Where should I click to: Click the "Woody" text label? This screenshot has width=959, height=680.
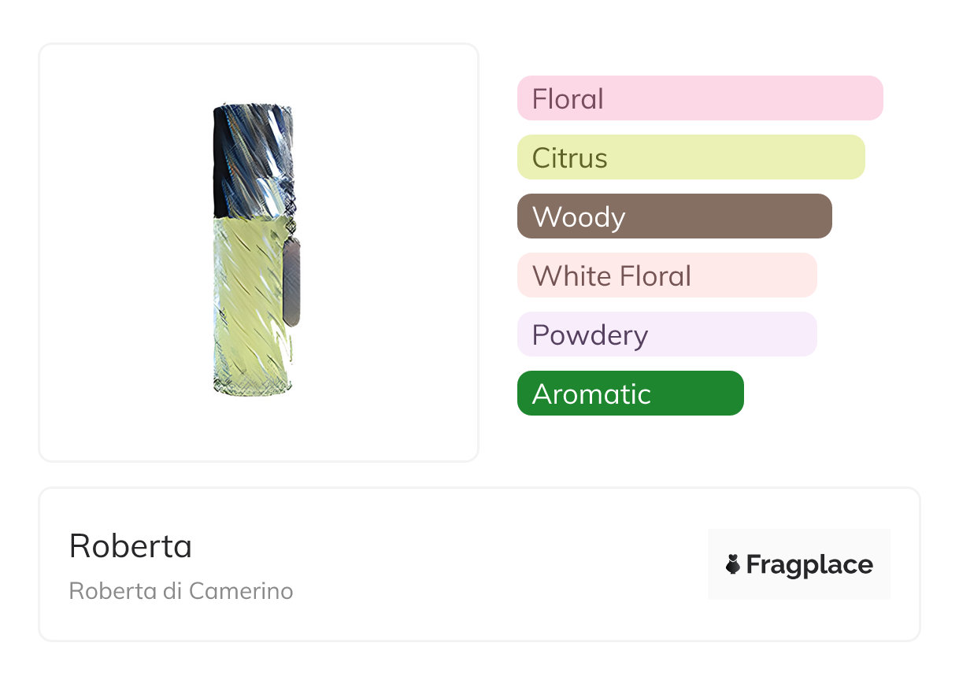click(x=579, y=217)
